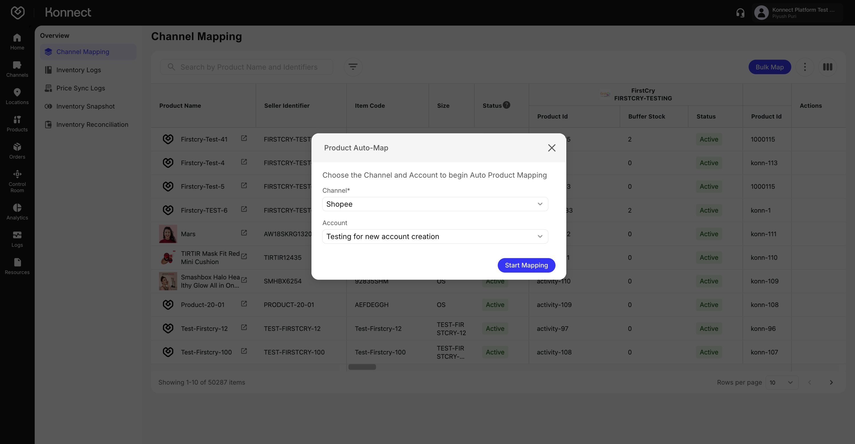Viewport: 855px width, 444px height.
Task: Open the three-dot more options menu
Action: [x=805, y=67]
